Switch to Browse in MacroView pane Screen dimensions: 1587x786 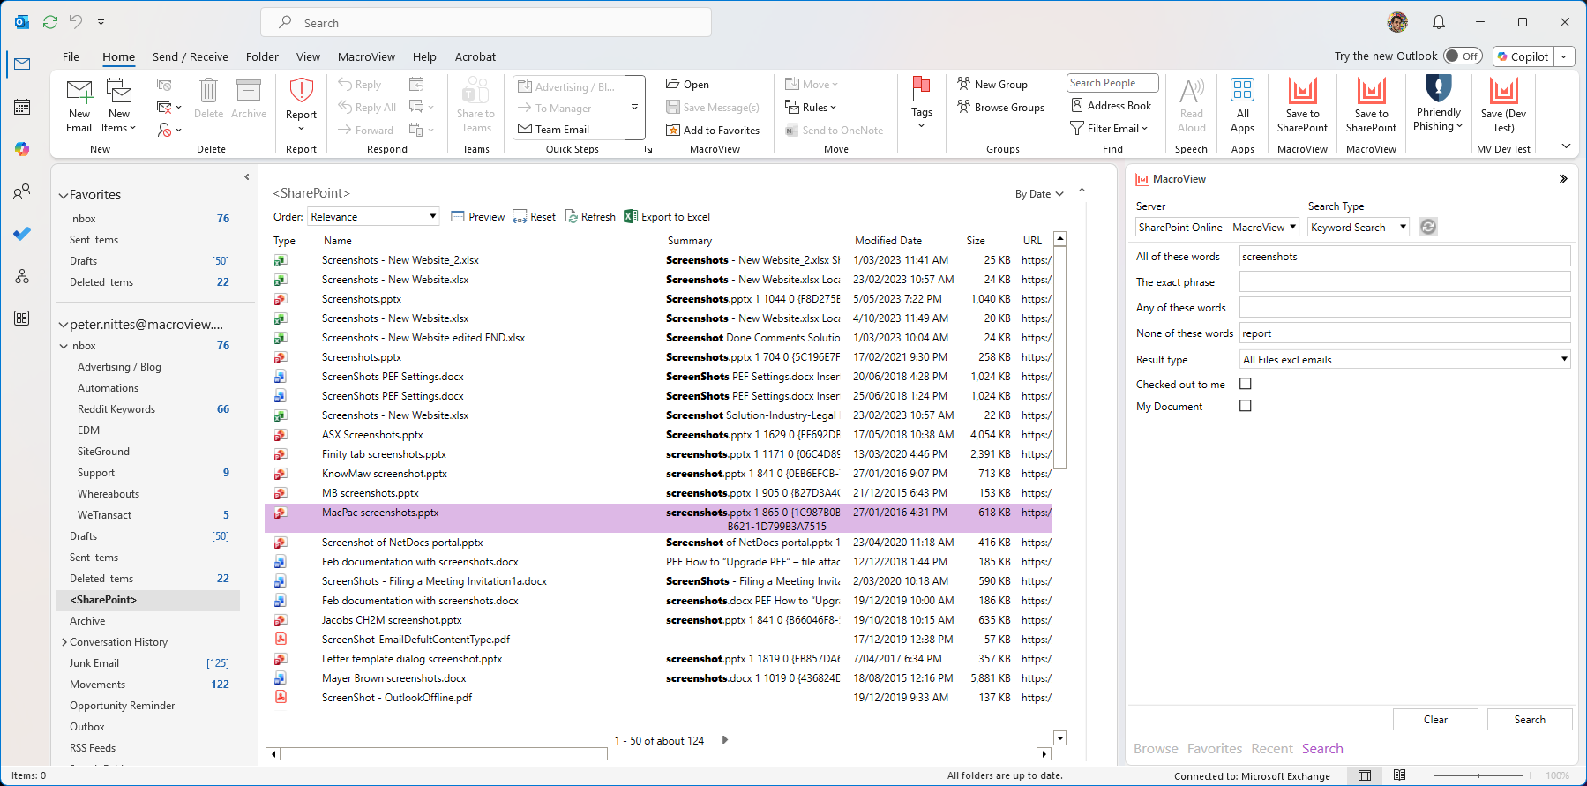coord(1156,749)
